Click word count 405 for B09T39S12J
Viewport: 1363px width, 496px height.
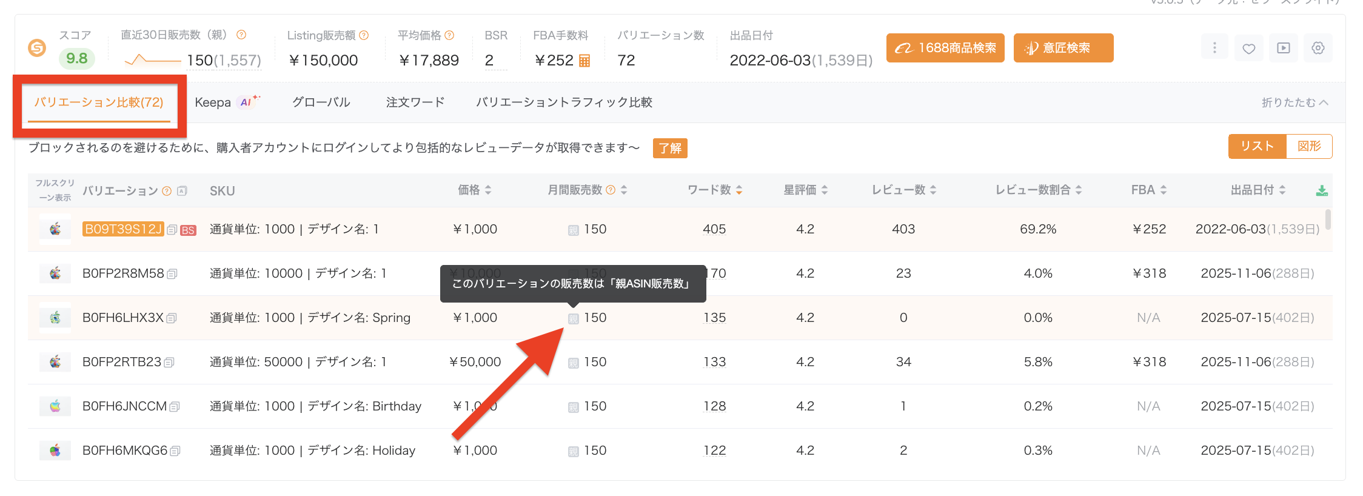(714, 229)
